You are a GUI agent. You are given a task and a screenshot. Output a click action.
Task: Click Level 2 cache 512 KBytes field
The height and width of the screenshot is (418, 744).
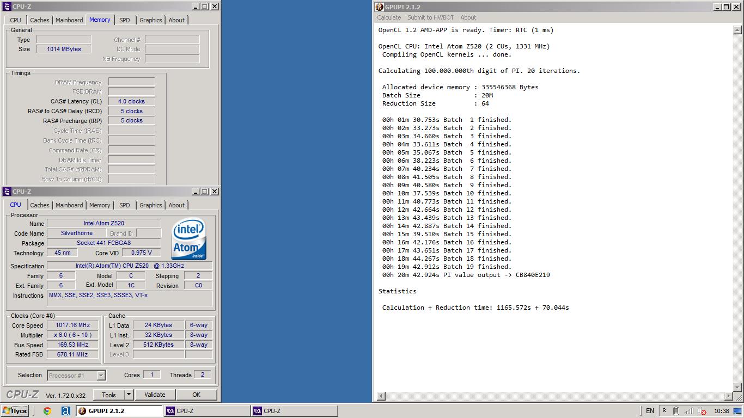158,345
